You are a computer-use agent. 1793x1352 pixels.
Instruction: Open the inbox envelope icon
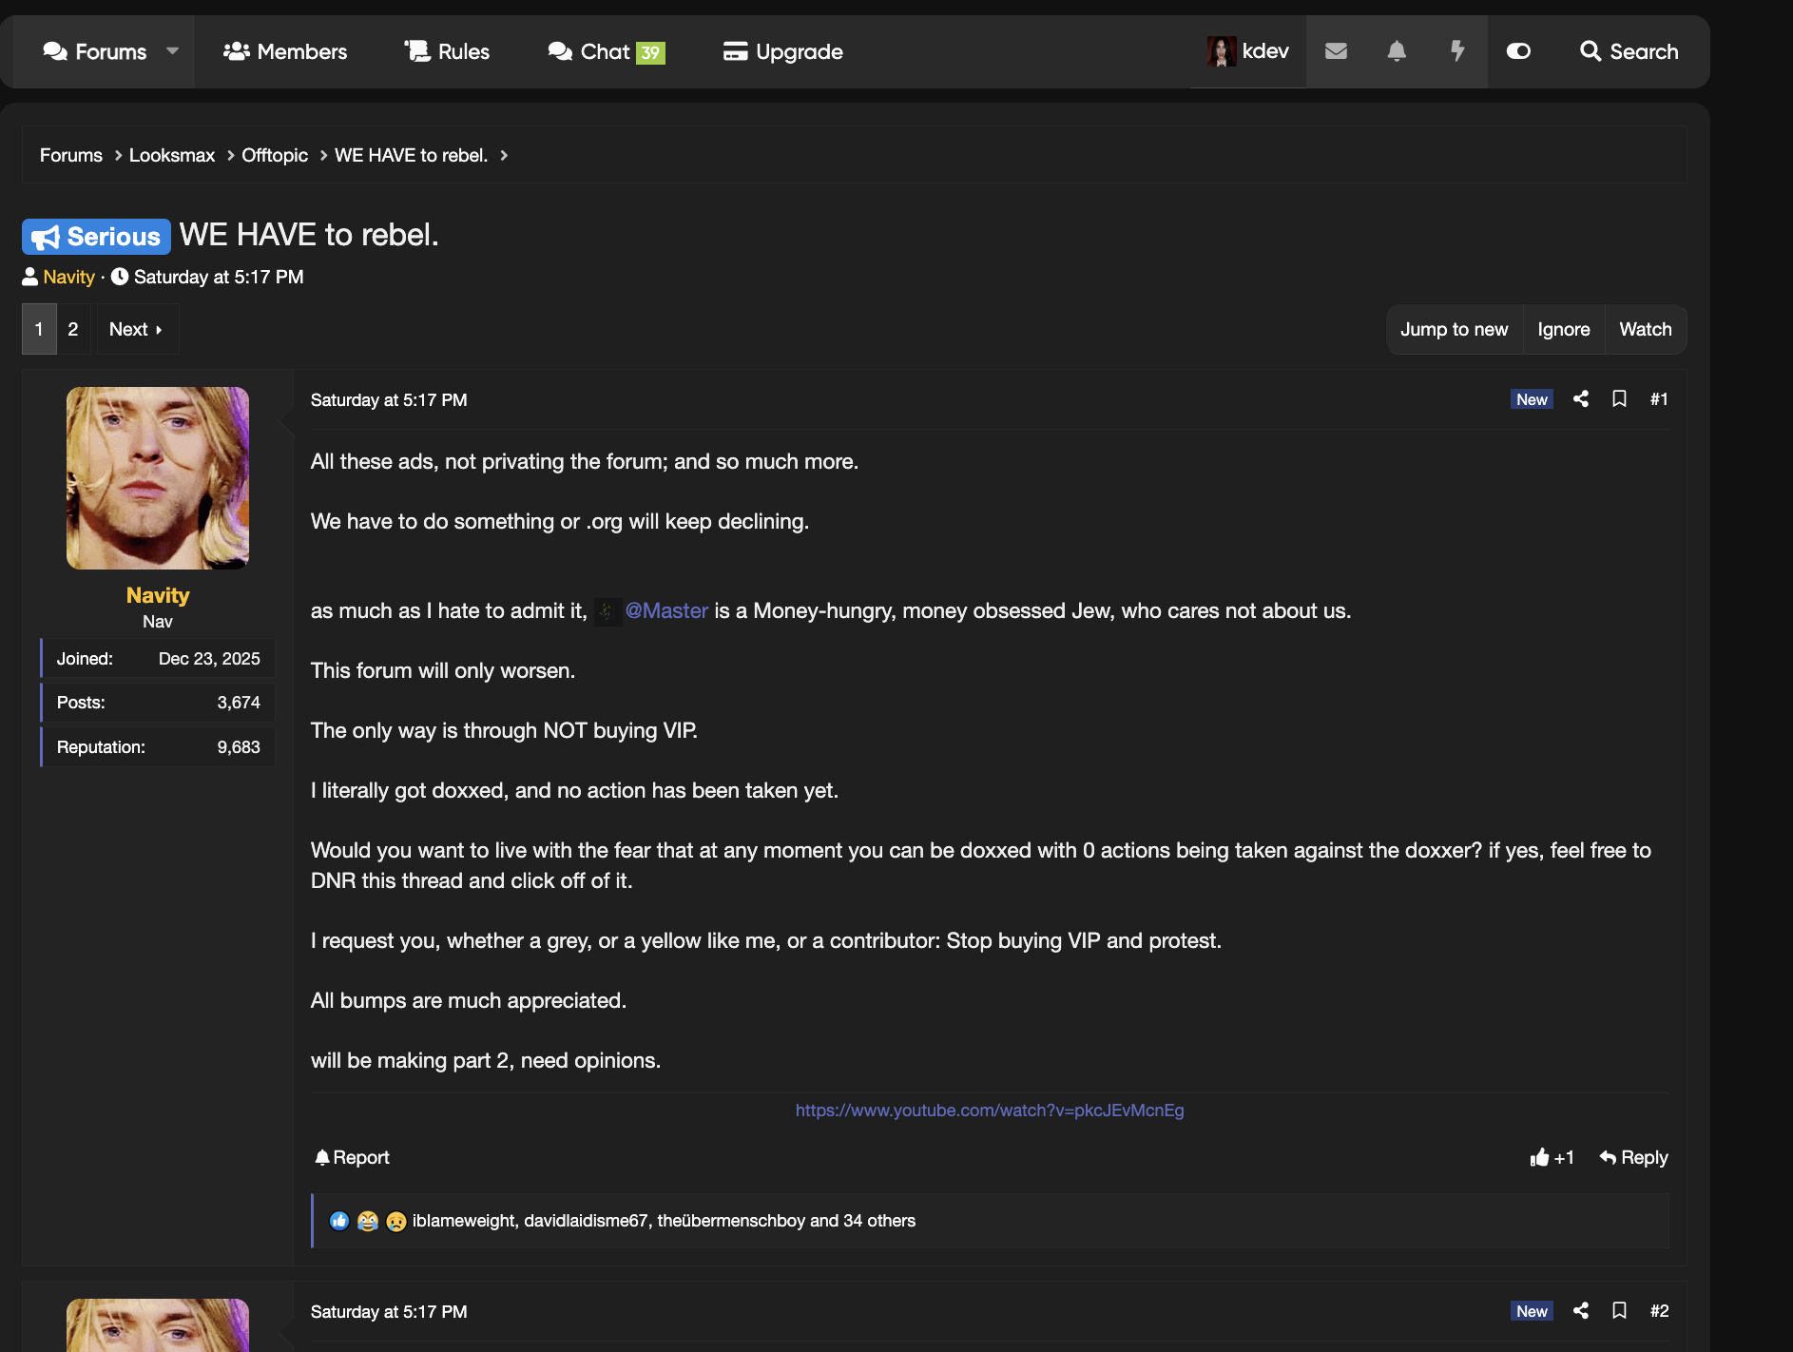[x=1336, y=51]
